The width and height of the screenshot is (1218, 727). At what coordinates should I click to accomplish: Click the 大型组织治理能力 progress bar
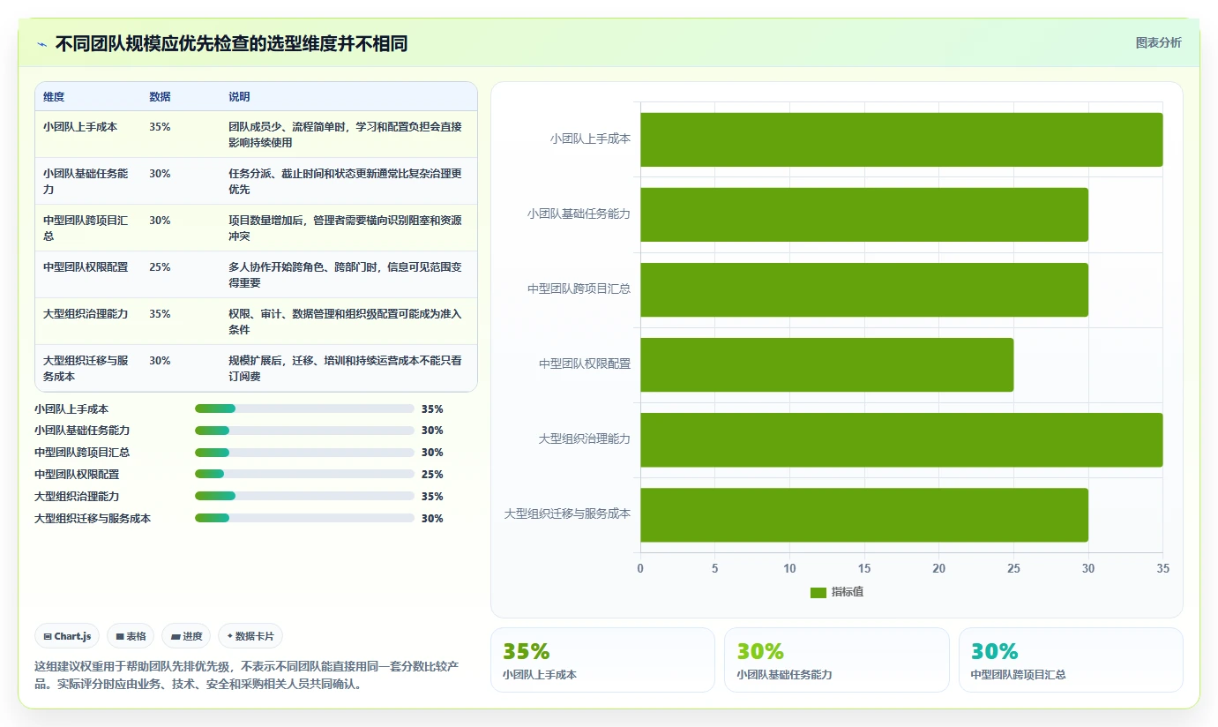tap(304, 496)
